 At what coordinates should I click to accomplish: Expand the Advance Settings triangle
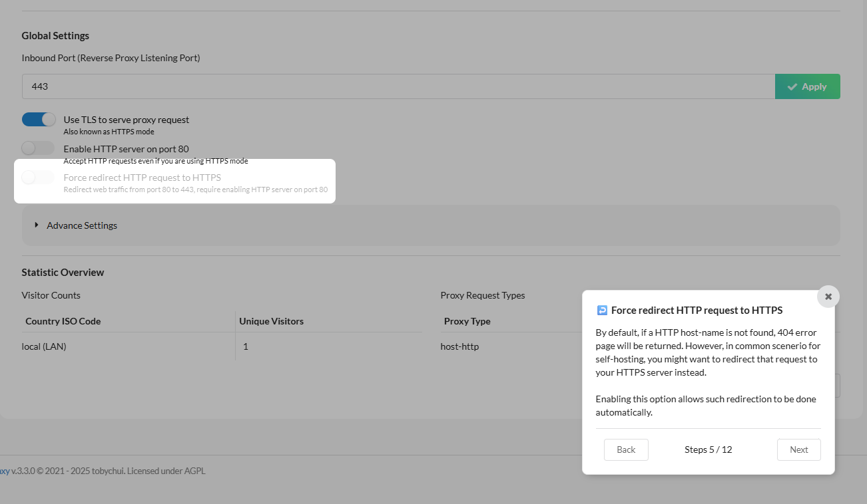point(37,225)
